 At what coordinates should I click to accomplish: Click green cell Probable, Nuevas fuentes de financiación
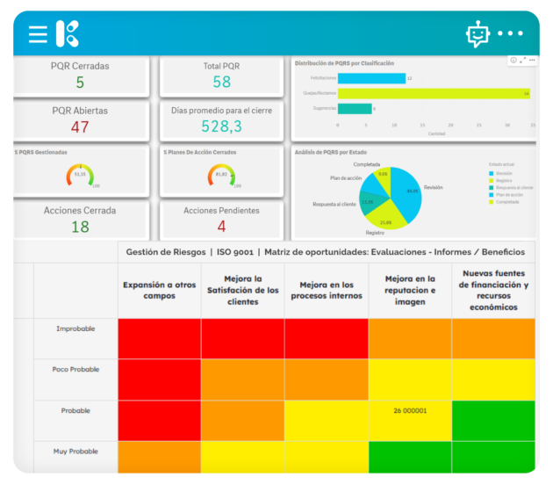point(493,421)
